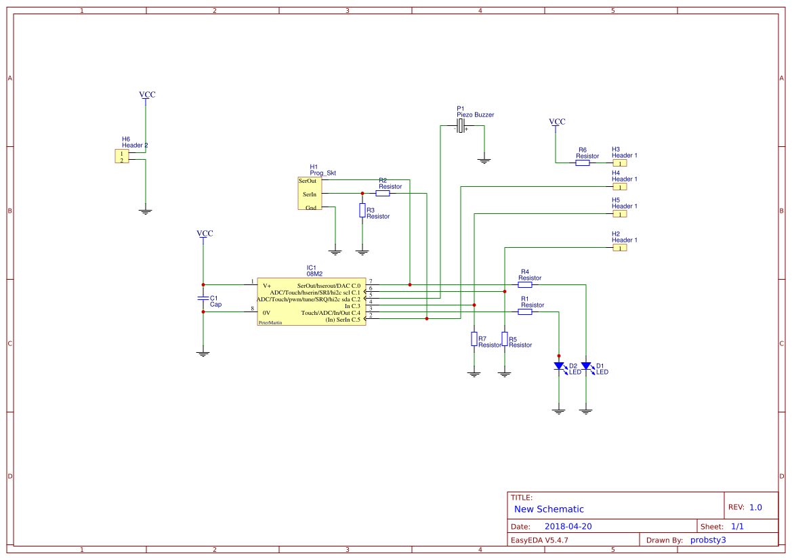Click the drawn-by name probsty3
792x560 pixels.
pos(707,540)
